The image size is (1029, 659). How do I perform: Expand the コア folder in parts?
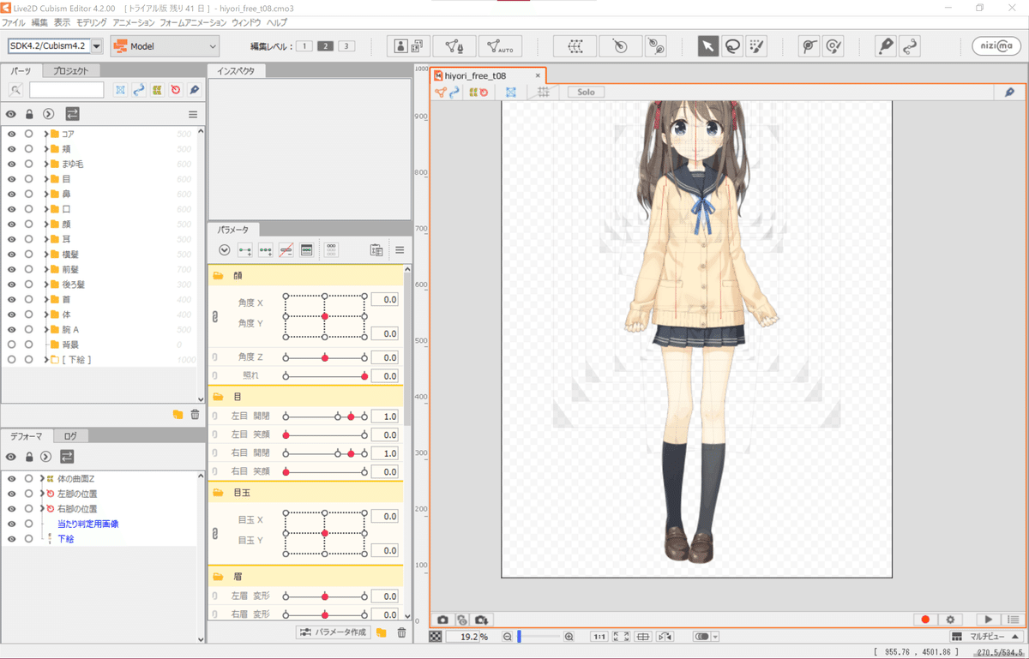click(x=46, y=134)
